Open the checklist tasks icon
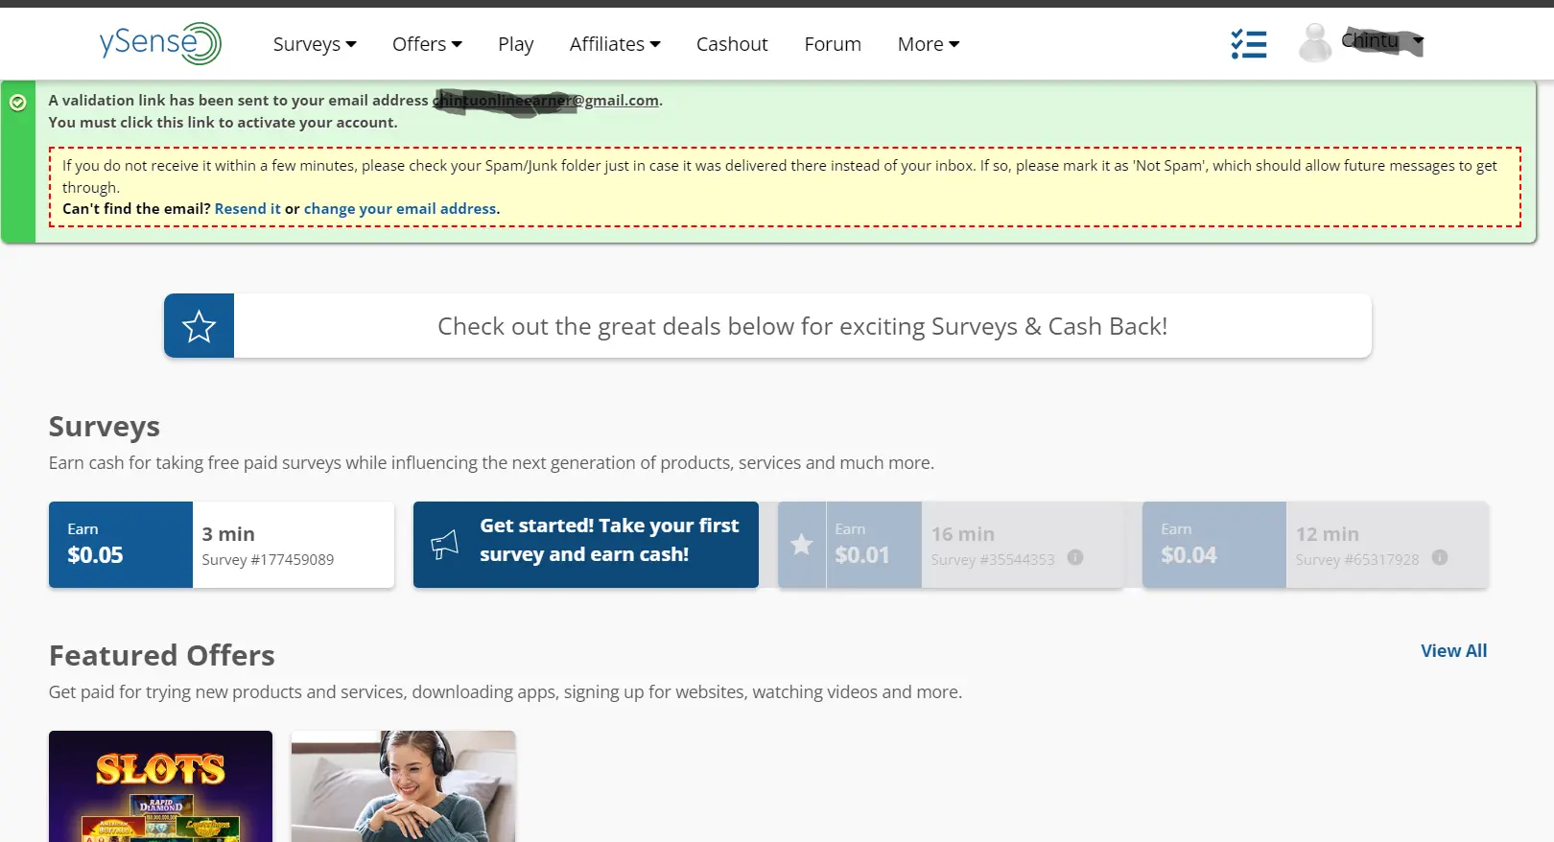 (x=1249, y=44)
